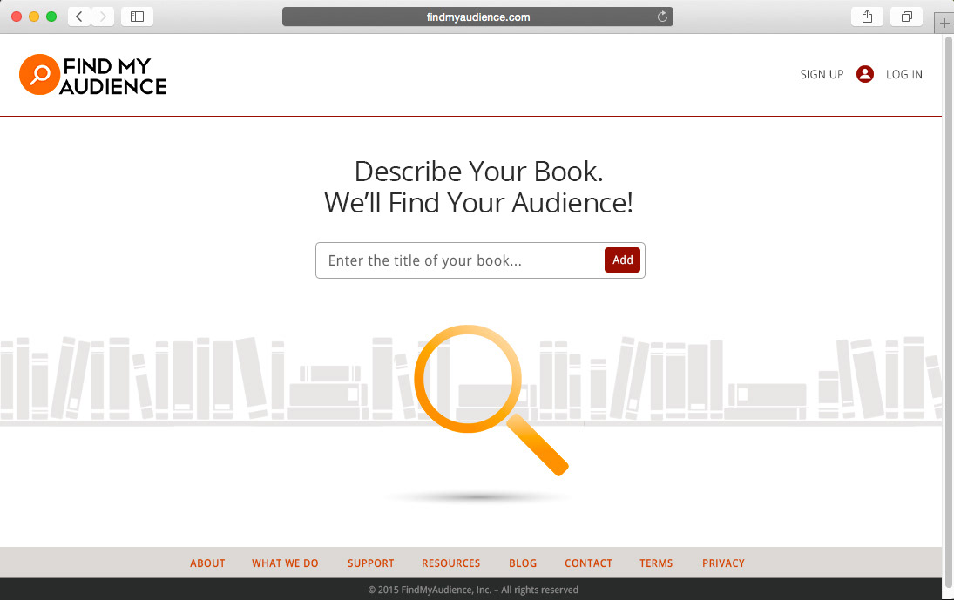
Task: Click the red user profile icon
Action: coord(864,74)
